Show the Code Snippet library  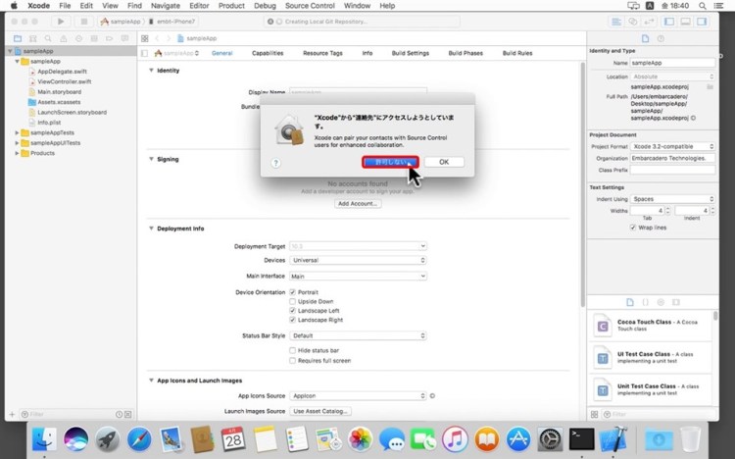click(x=646, y=302)
